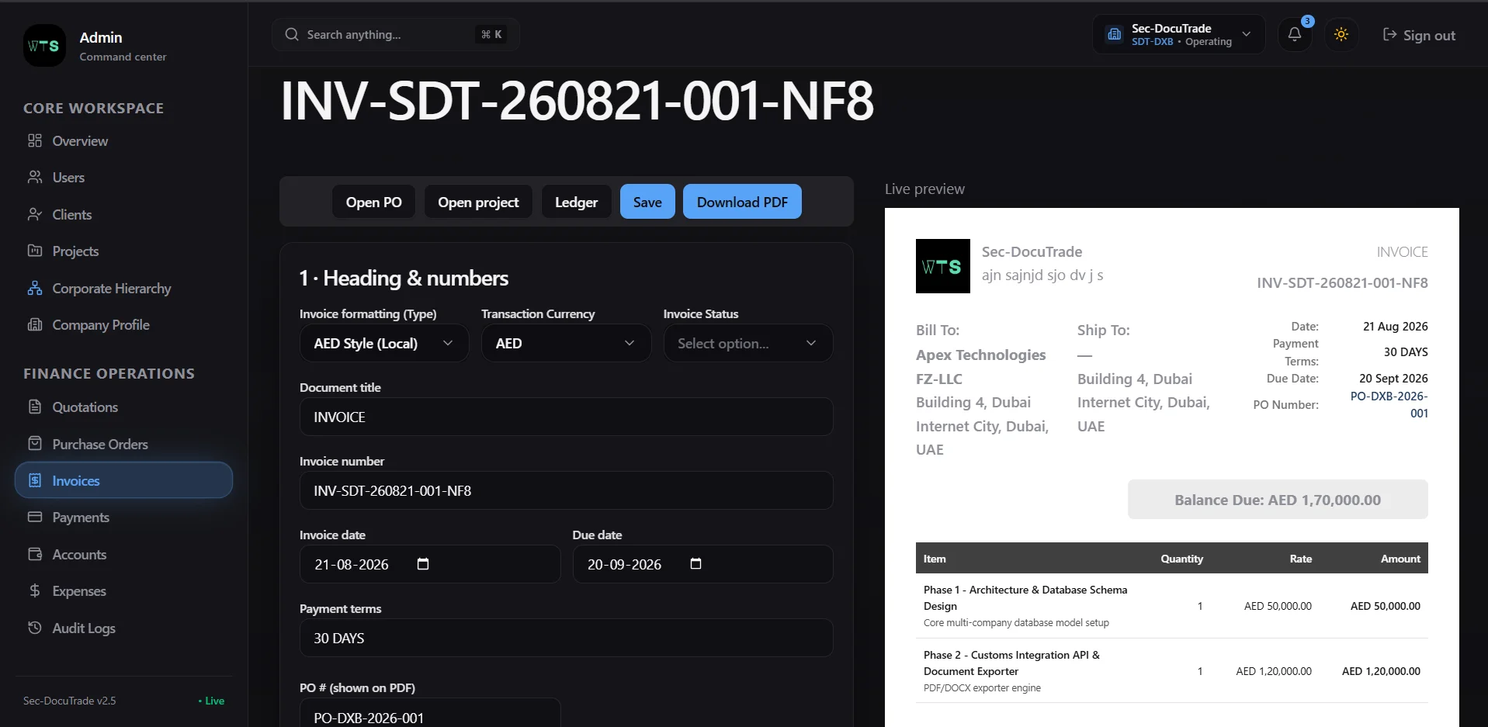Click the Balance Due amount in preview
The height and width of the screenshot is (727, 1488).
[1278, 500]
